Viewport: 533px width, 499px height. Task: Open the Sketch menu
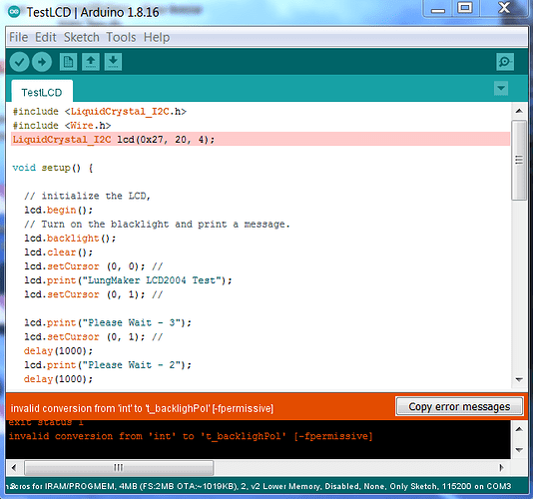pos(82,37)
